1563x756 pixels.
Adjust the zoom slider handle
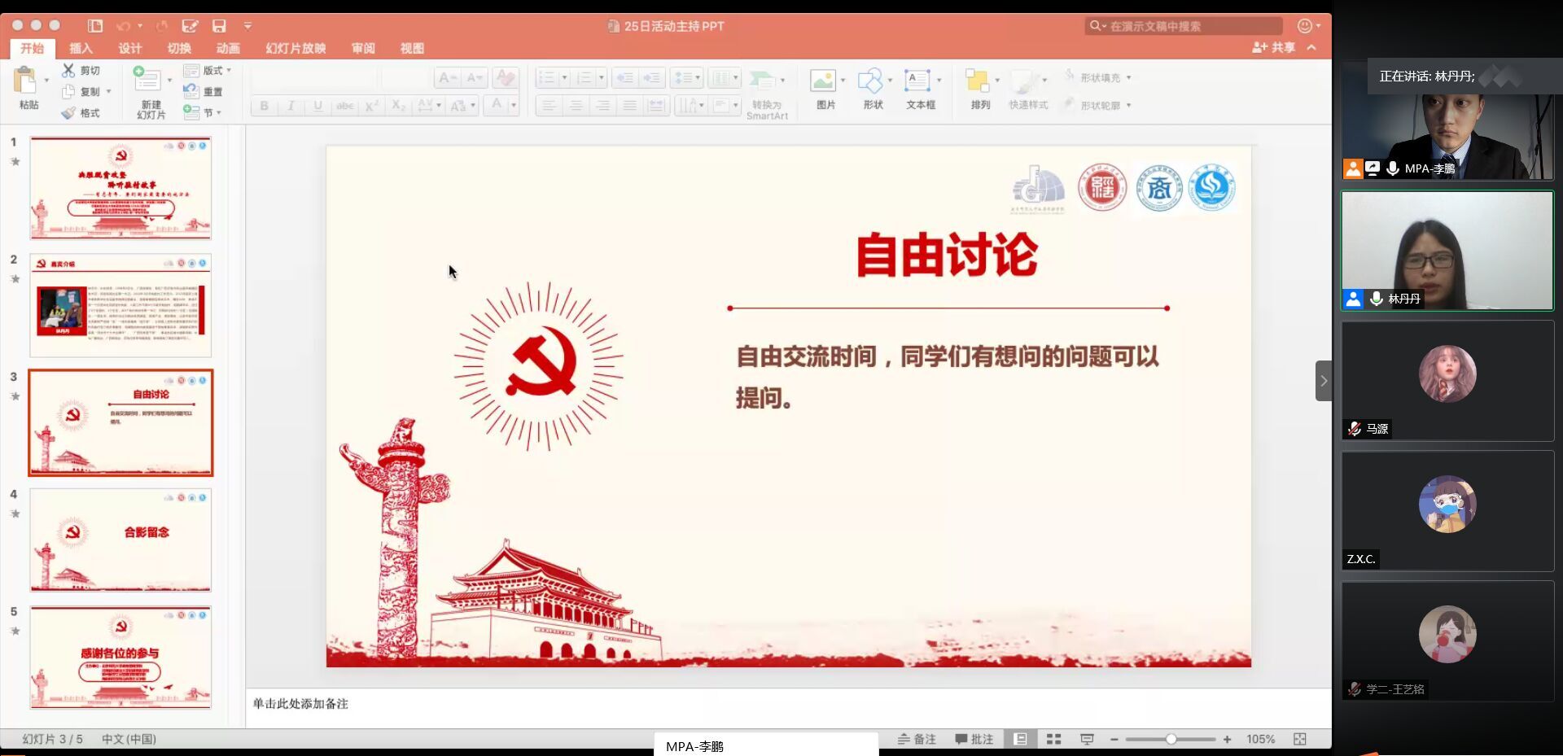(1171, 739)
